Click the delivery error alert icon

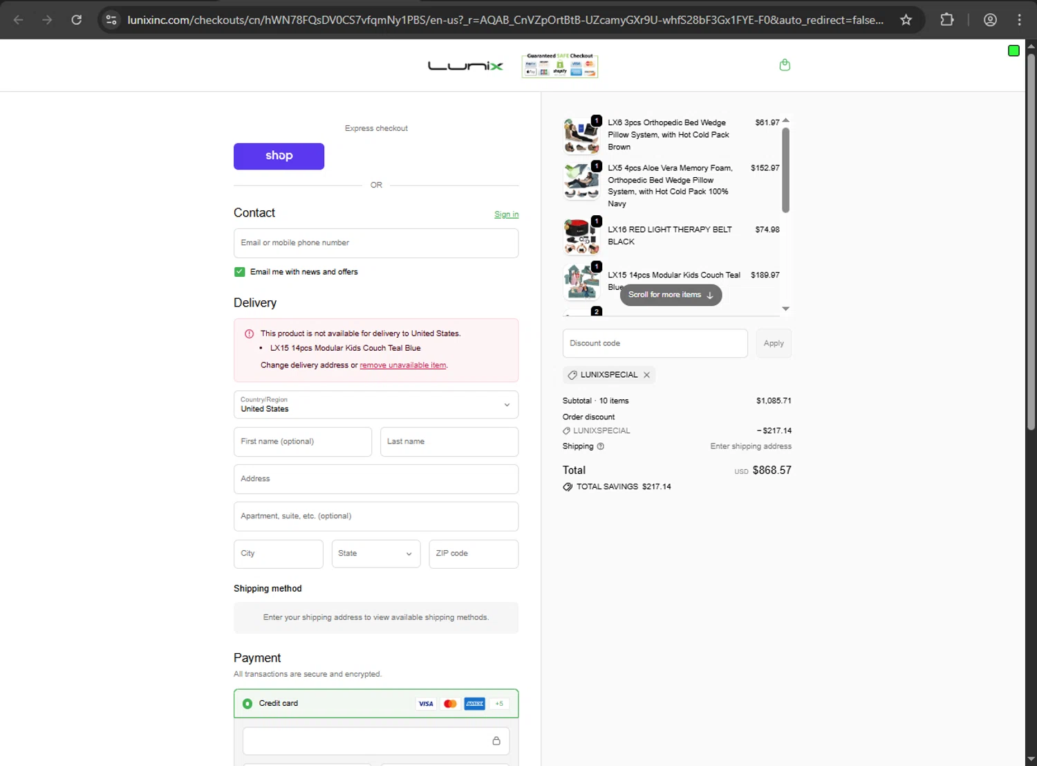(249, 334)
